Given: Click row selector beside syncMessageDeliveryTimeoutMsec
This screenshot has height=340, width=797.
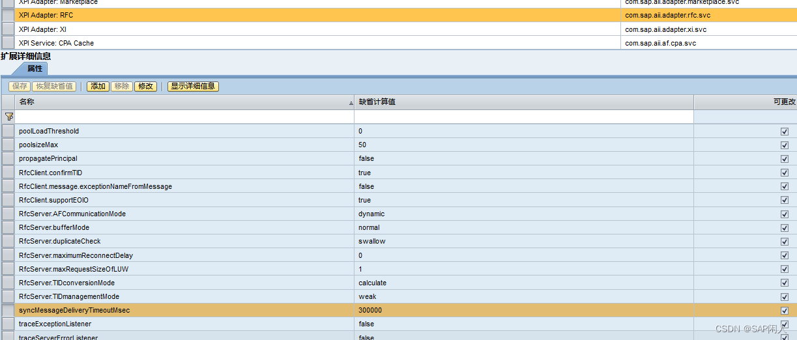Looking at the screenshot, I should 8,310.
